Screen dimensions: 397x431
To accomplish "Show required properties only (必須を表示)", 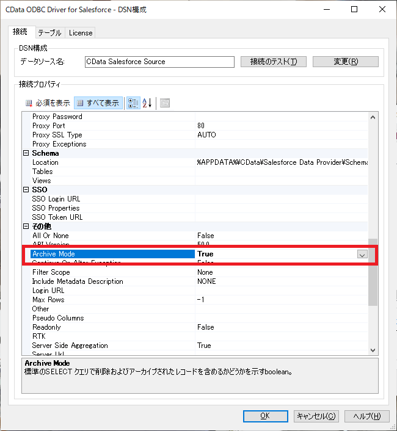I will pyautogui.click(x=48, y=103).
